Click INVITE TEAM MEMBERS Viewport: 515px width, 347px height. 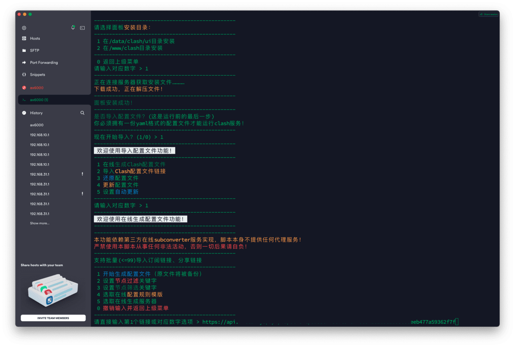[53, 318]
